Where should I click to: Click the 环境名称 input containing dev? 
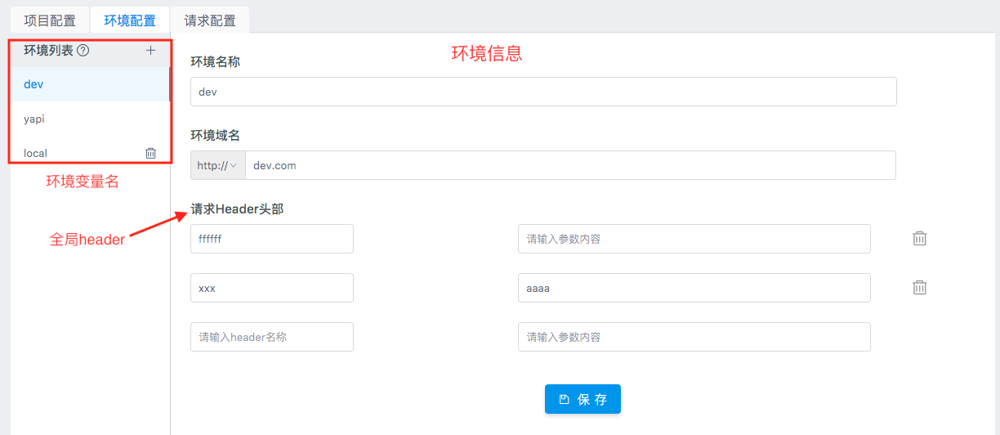click(x=542, y=92)
